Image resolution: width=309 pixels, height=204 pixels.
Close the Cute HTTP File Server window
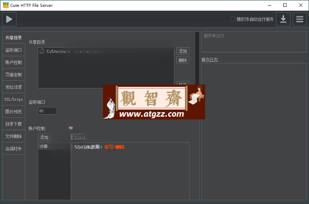(301, 5)
